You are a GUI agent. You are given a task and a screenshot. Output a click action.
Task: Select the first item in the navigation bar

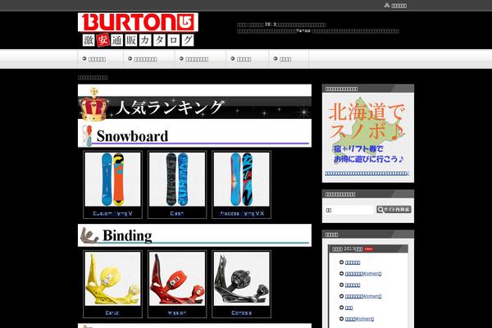pyautogui.click(x=100, y=59)
